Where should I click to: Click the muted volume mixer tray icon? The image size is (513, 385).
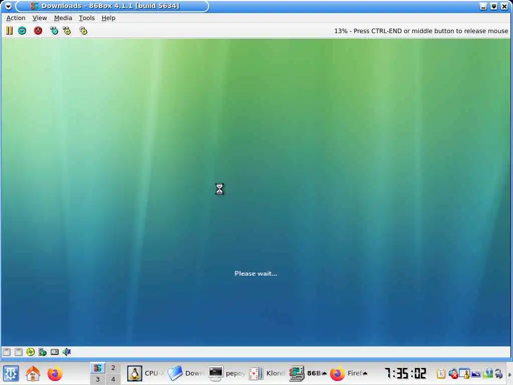click(x=453, y=373)
